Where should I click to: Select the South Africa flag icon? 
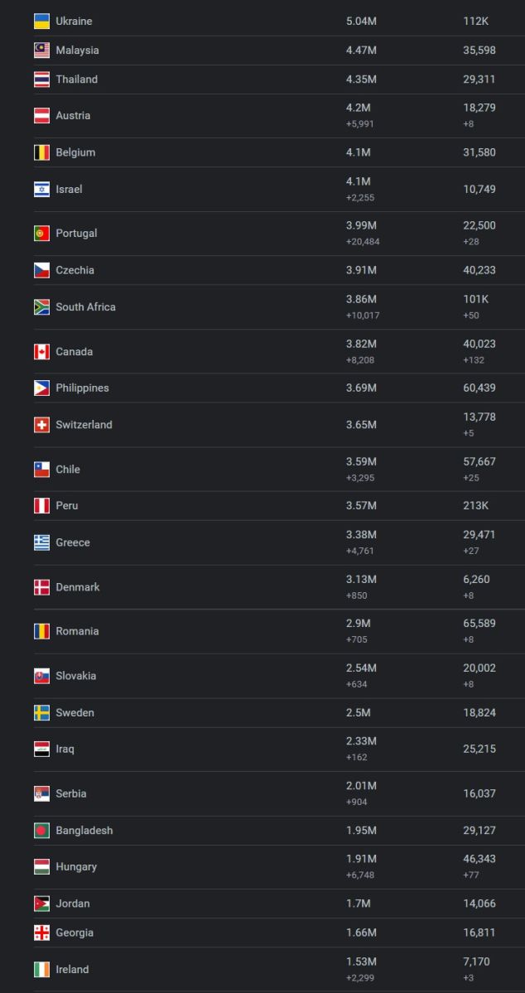41,307
